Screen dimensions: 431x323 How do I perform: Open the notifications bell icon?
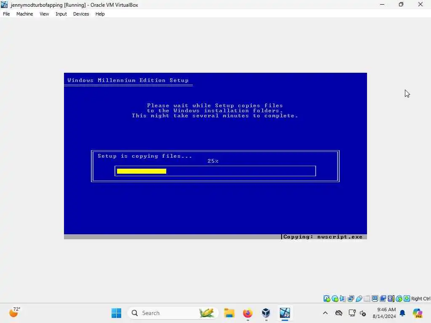pos(402,313)
